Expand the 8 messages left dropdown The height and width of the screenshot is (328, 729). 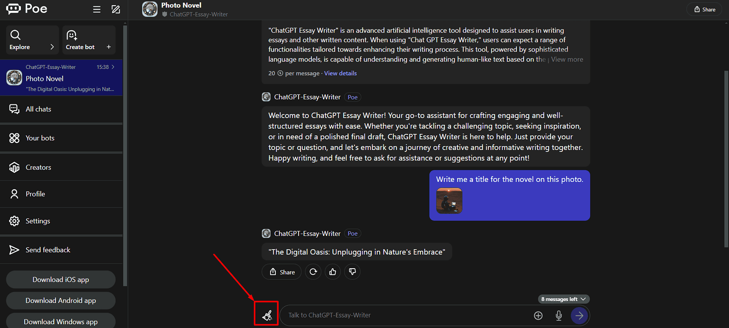click(564, 299)
